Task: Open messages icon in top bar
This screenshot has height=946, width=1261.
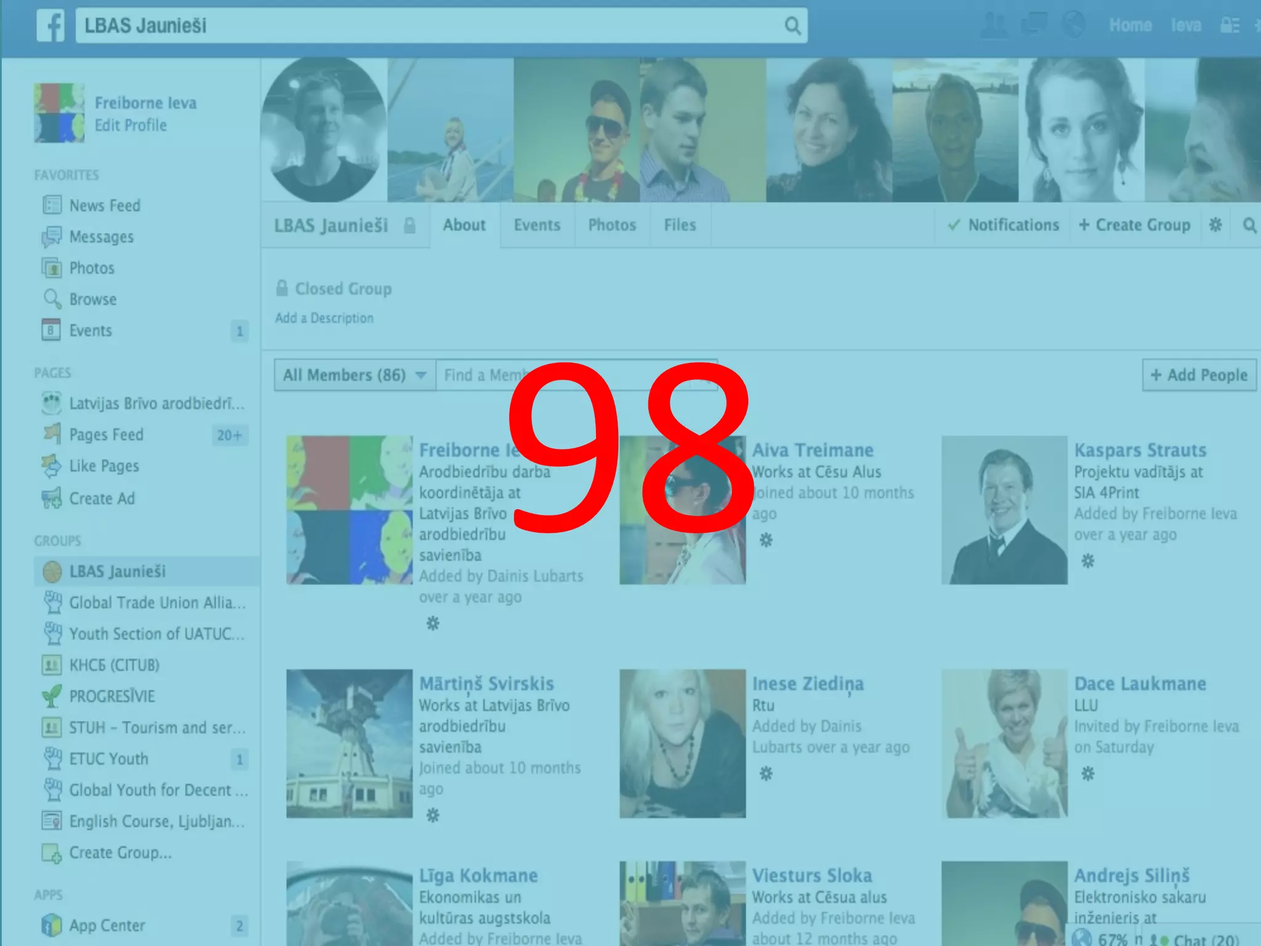Action: pos(1034,25)
